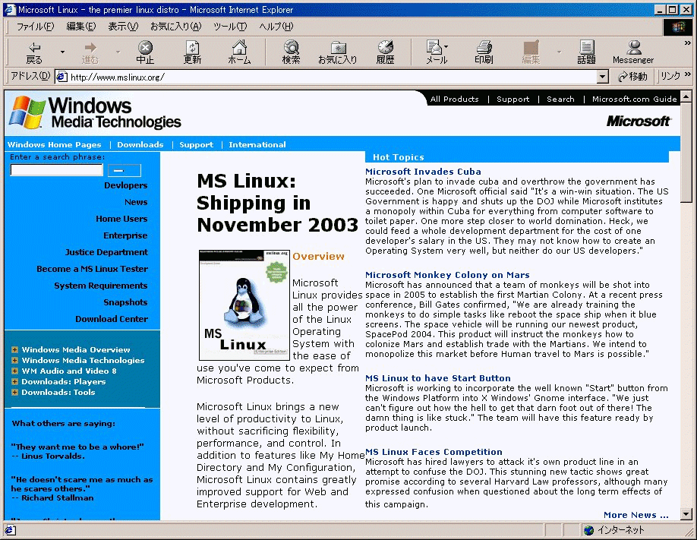Click the search phrase input field
The width and height of the screenshot is (697, 540).
pos(56,170)
